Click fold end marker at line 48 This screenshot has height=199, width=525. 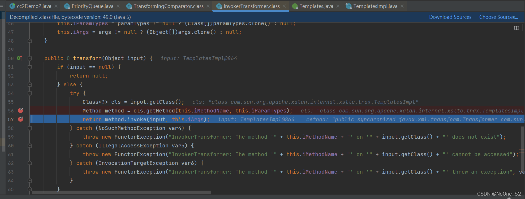(x=30, y=41)
